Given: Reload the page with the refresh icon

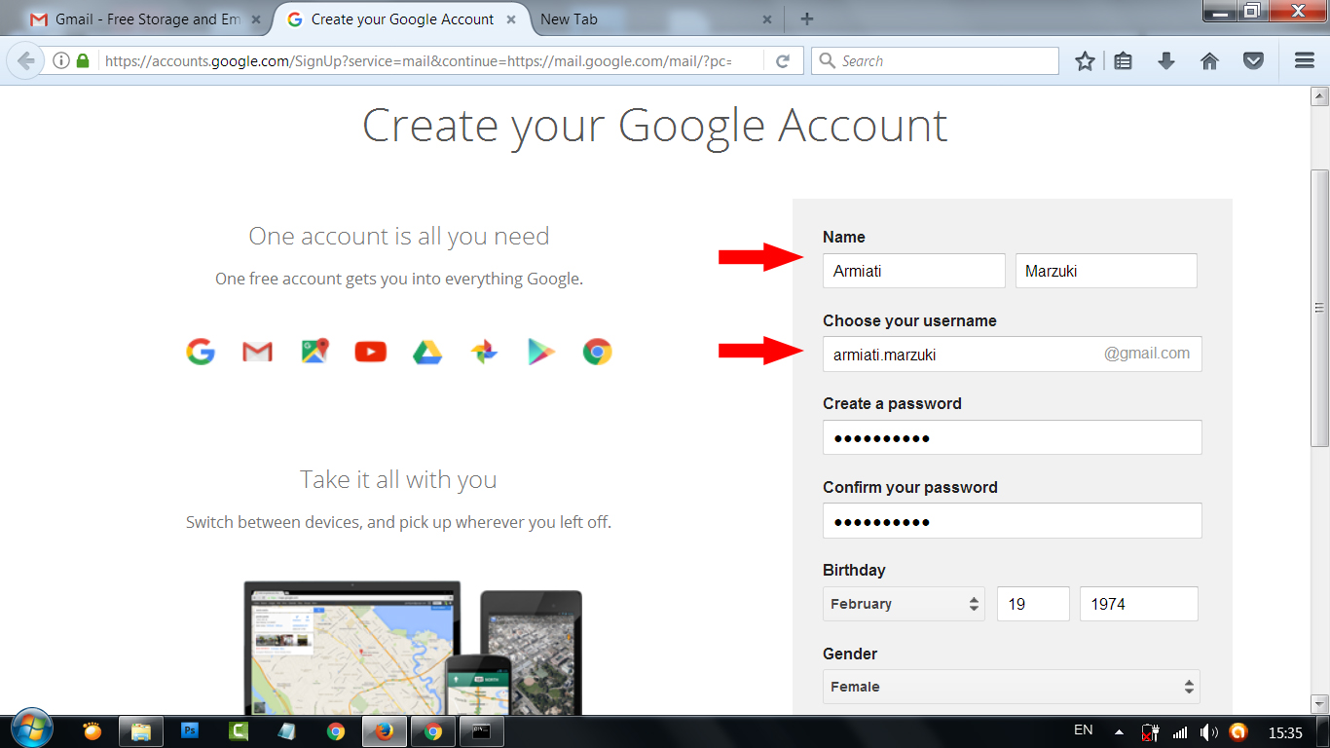Looking at the screenshot, I should pyautogui.click(x=782, y=60).
